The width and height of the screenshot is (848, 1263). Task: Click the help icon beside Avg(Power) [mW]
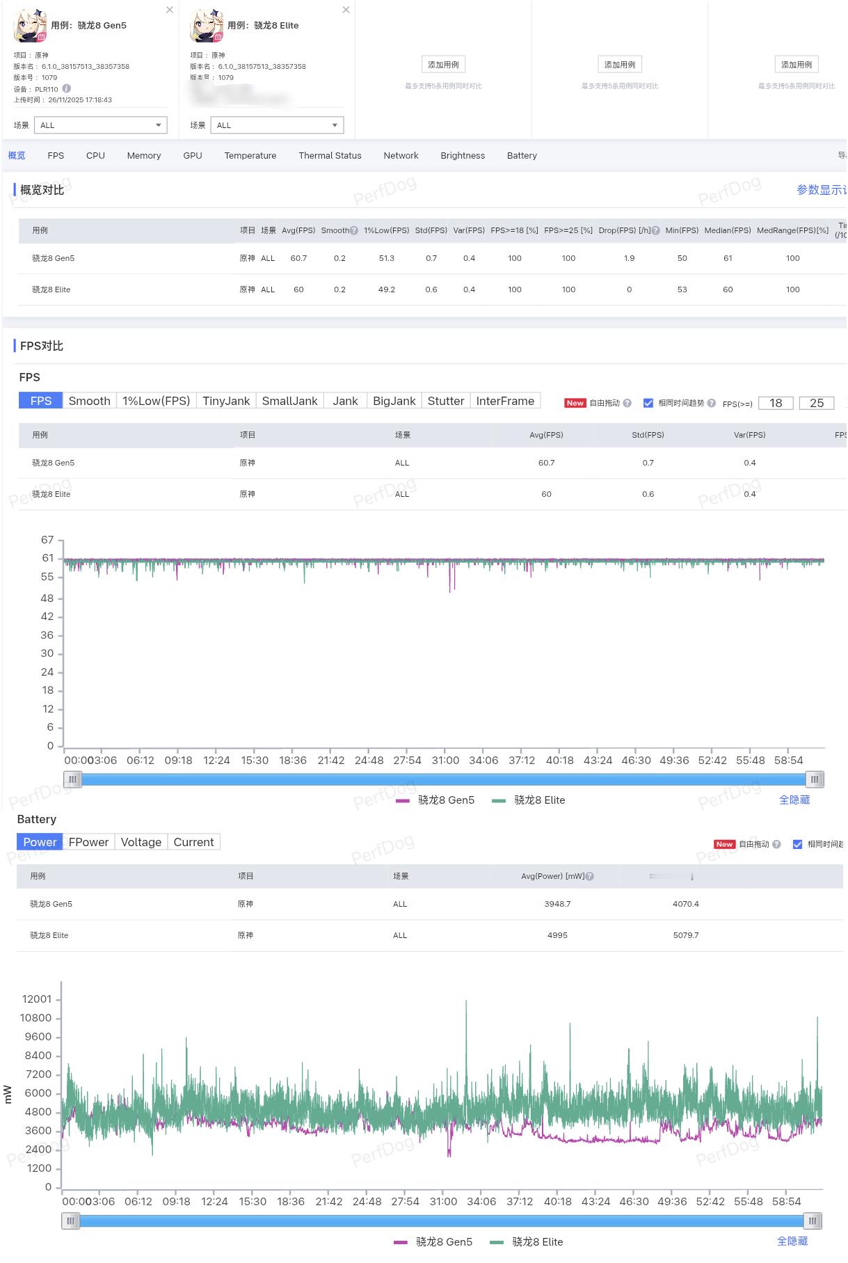(x=590, y=876)
